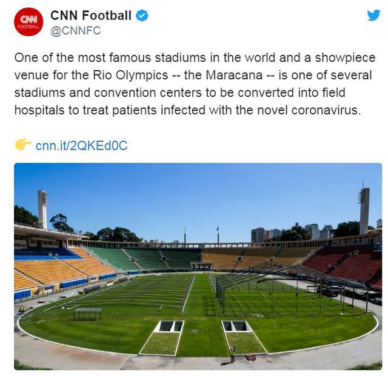Click the blue verified checkmark badge
388x376 pixels.
tap(142, 15)
